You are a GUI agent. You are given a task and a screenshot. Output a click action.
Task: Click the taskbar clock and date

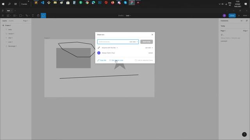(237, 4)
